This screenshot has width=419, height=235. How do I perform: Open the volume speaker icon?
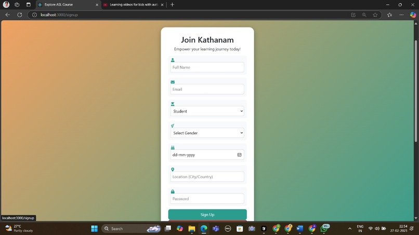(x=377, y=229)
